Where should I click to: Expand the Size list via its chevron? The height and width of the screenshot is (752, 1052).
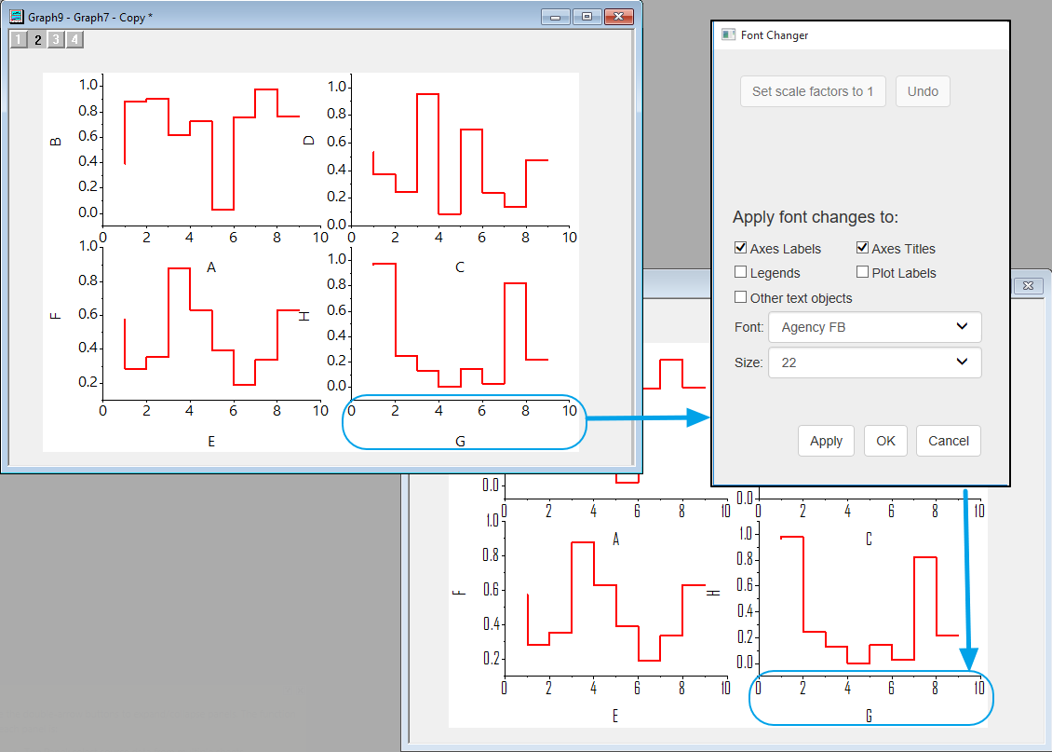point(962,362)
